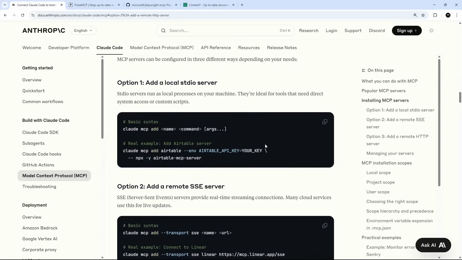Copy the SSE transport code block
Image resolution: width=462 pixels, height=260 pixels.
(x=325, y=226)
